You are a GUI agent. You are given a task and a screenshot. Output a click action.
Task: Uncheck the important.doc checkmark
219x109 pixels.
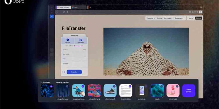tap(130, 86)
